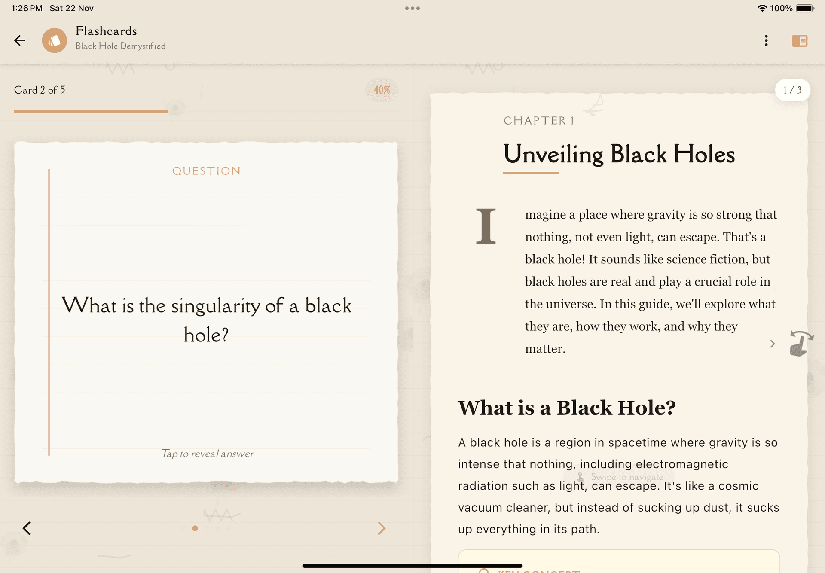Click the small chevron to turn page
The image size is (825, 573).
pos(772,344)
